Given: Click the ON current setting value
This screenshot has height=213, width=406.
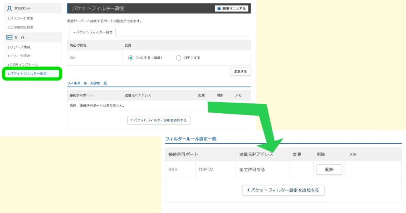Looking at the screenshot, I should pyautogui.click(x=72, y=58).
